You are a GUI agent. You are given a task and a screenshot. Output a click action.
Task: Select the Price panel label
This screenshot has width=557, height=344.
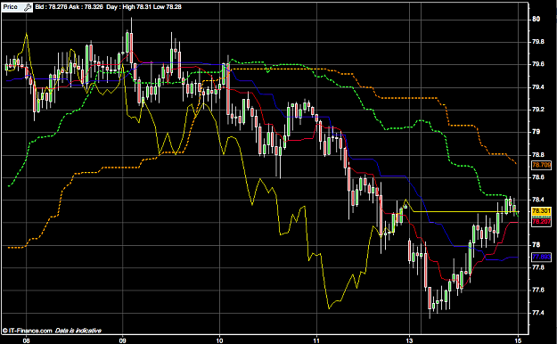point(11,7)
